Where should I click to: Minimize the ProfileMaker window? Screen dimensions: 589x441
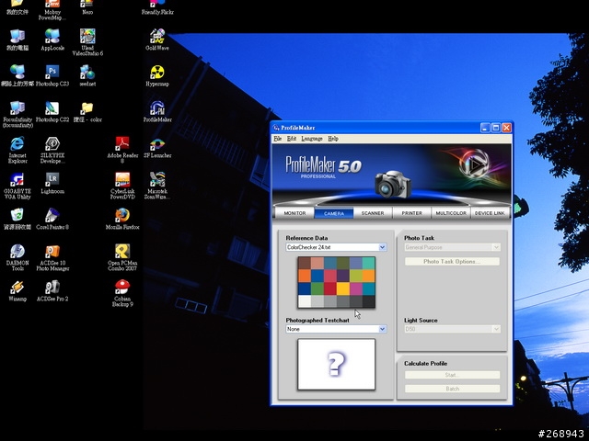click(485, 128)
